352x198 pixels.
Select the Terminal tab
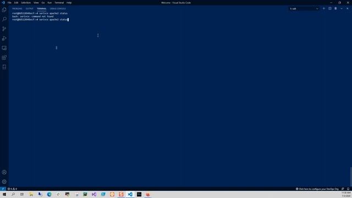pyautogui.click(x=42, y=9)
